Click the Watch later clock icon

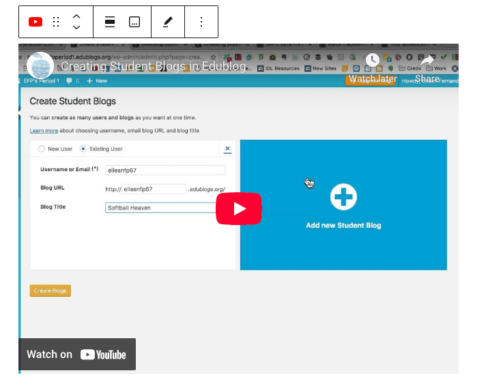[372, 60]
